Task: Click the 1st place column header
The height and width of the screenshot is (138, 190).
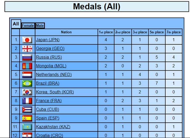Action: pyautogui.click(x=106, y=32)
